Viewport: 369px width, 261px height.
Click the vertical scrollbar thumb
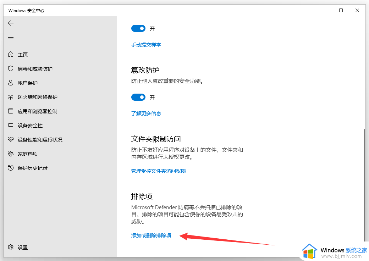[364, 185]
